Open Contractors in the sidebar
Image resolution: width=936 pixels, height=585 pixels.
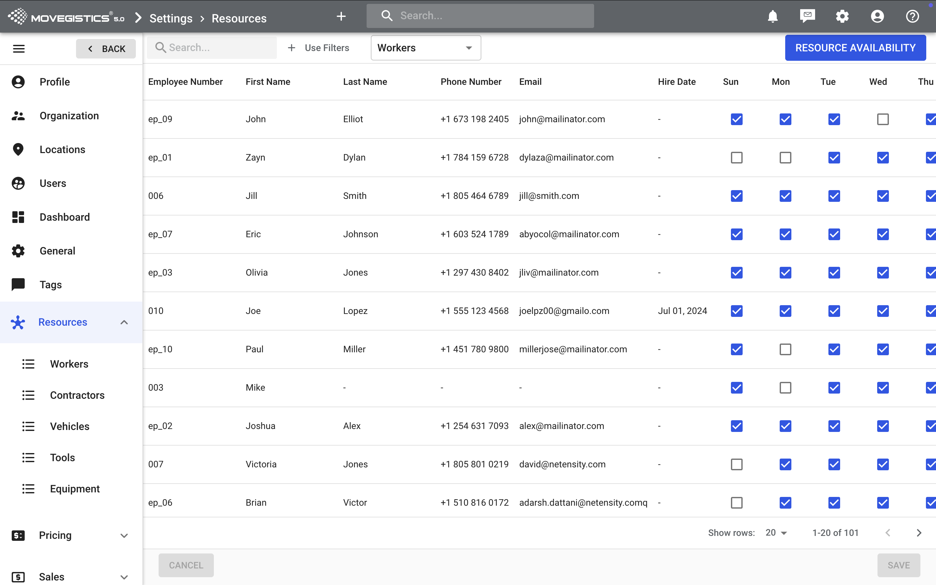pos(77,395)
